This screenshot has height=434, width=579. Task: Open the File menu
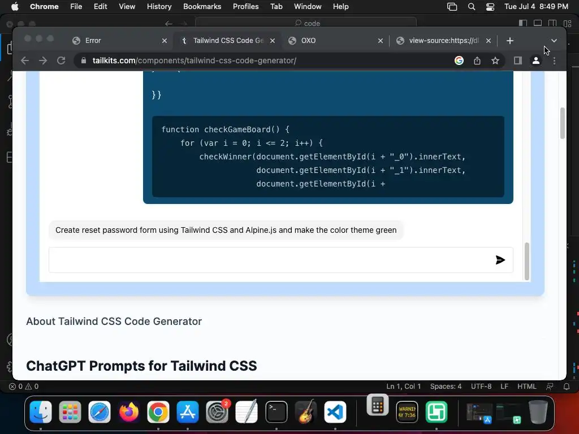click(76, 7)
